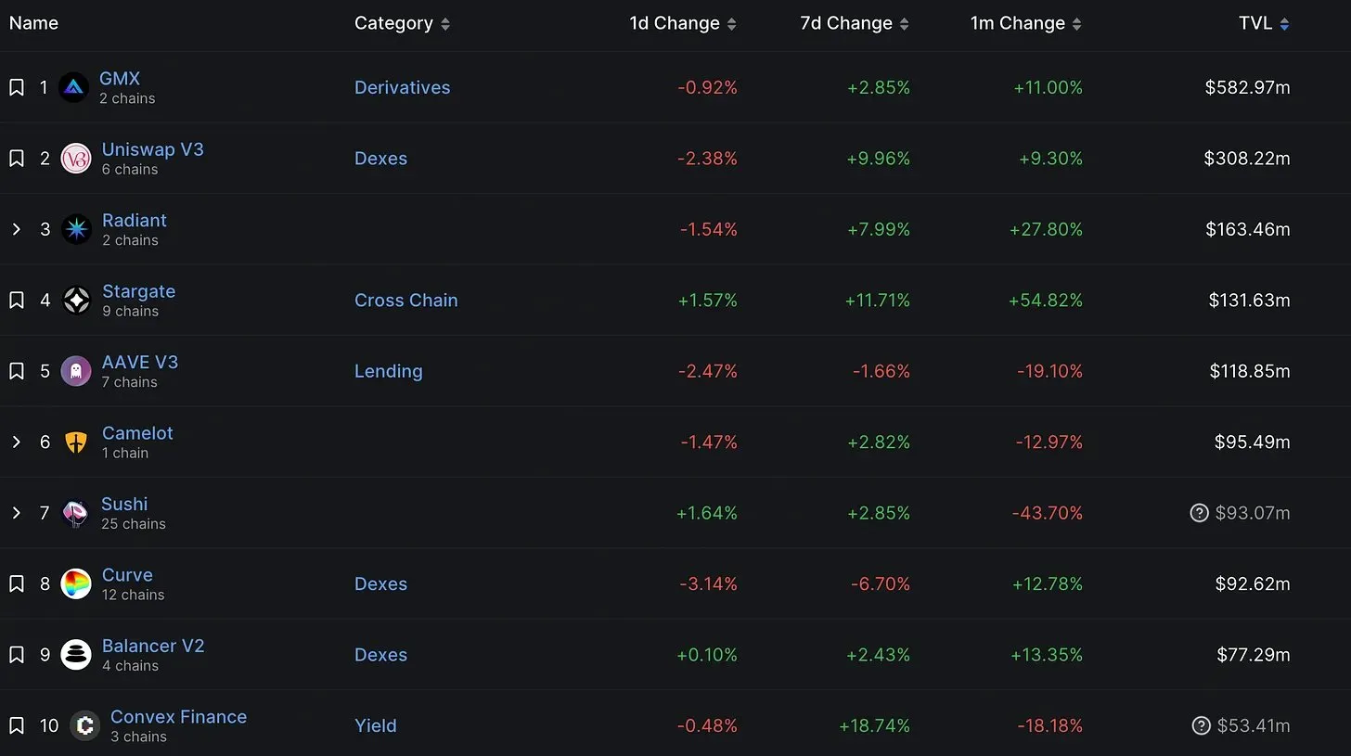Viewport: 1351px width, 756px height.
Task: Expand the Sushi row chevron
Action: (16, 512)
